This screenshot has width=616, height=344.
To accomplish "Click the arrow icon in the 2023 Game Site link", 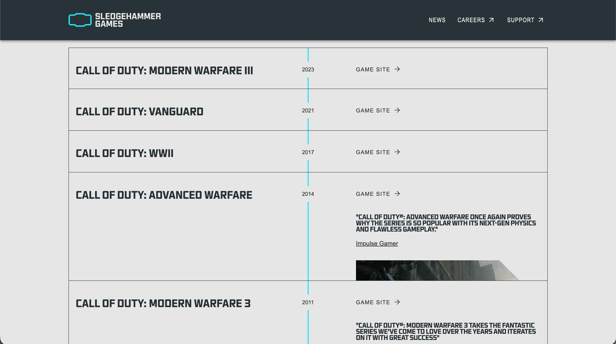I will click(397, 69).
